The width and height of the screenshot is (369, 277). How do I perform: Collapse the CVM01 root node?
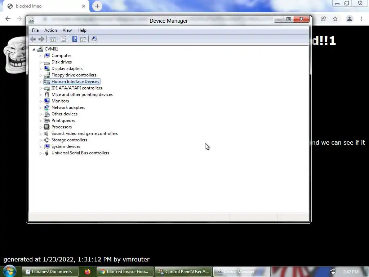tap(34, 49)
